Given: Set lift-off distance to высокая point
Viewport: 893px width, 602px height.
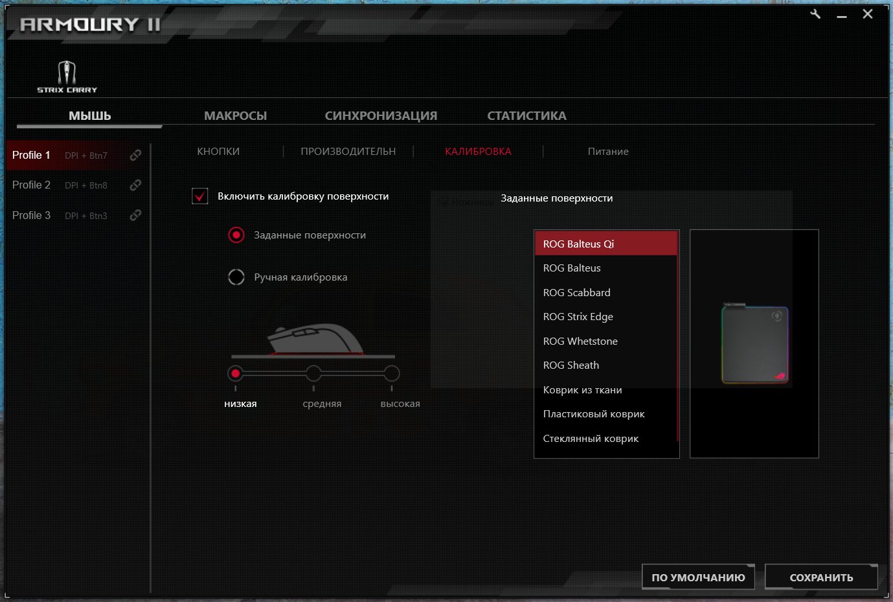Looking at the screenshot, I should pyautogui.click(x=391, y=373).
